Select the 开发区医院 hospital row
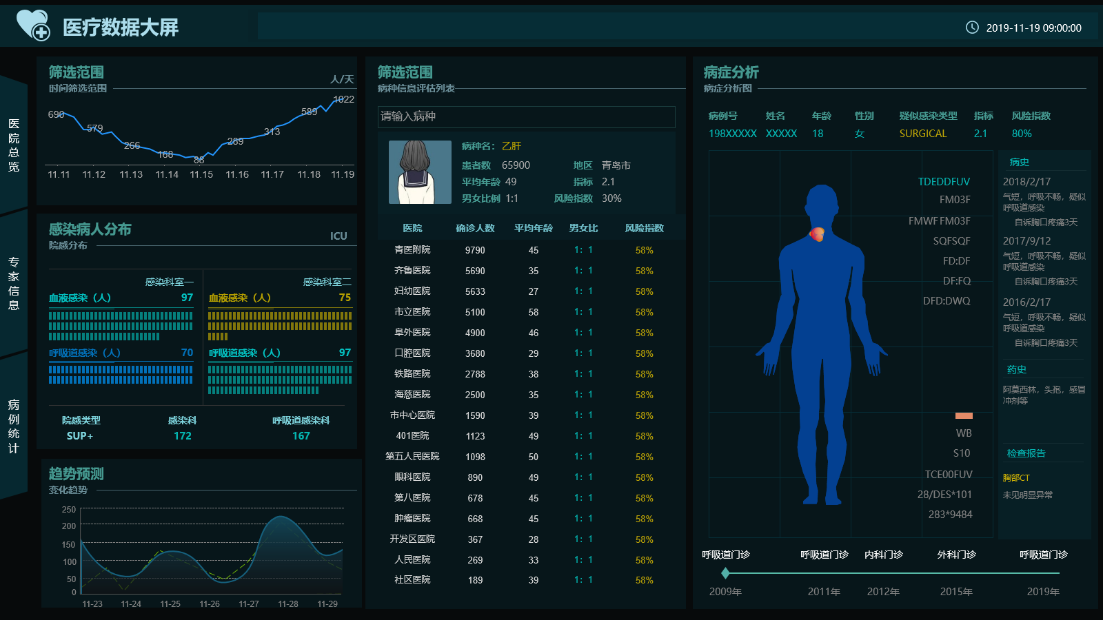Image resolution: width=1103 pixels, height=620 pixels. (x=527, y=539)
